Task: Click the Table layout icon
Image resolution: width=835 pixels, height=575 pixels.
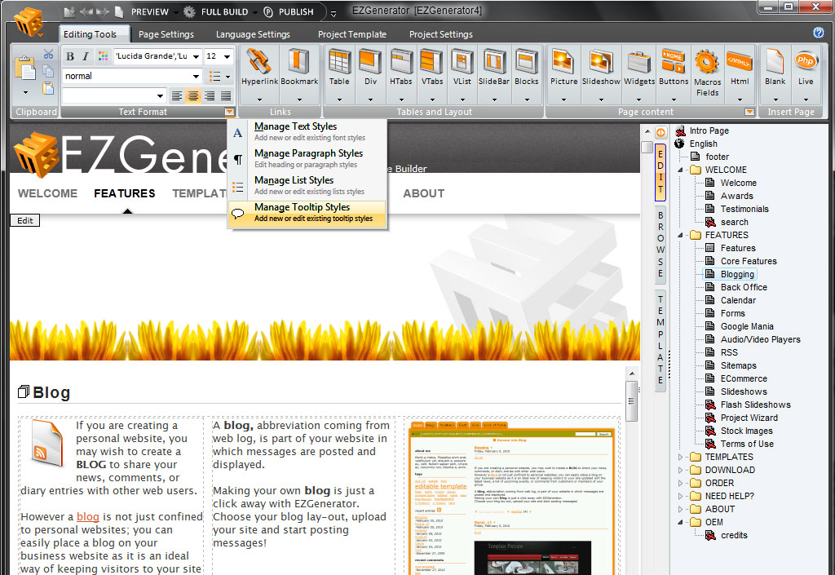Action: pyautogui.click(x=339, y=64)
